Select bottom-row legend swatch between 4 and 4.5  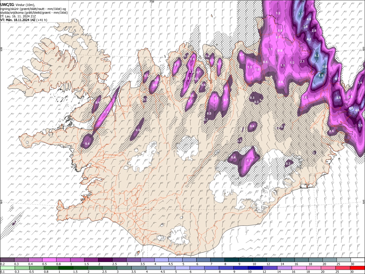153,268
